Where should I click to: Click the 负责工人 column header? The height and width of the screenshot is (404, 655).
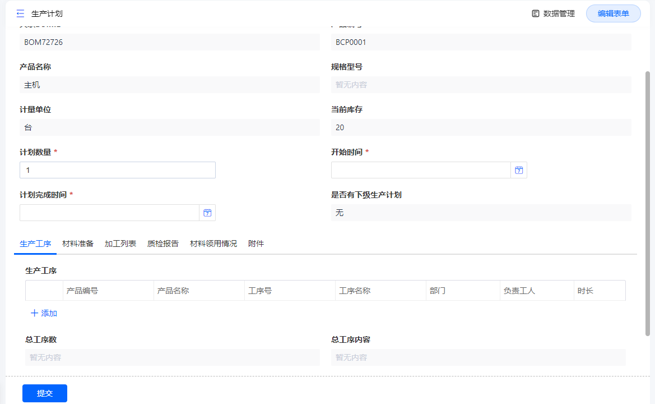pyautogui.click(x=537, y=291)
